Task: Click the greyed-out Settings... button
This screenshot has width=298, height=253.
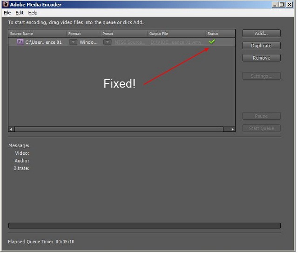Action: point(261,76)
